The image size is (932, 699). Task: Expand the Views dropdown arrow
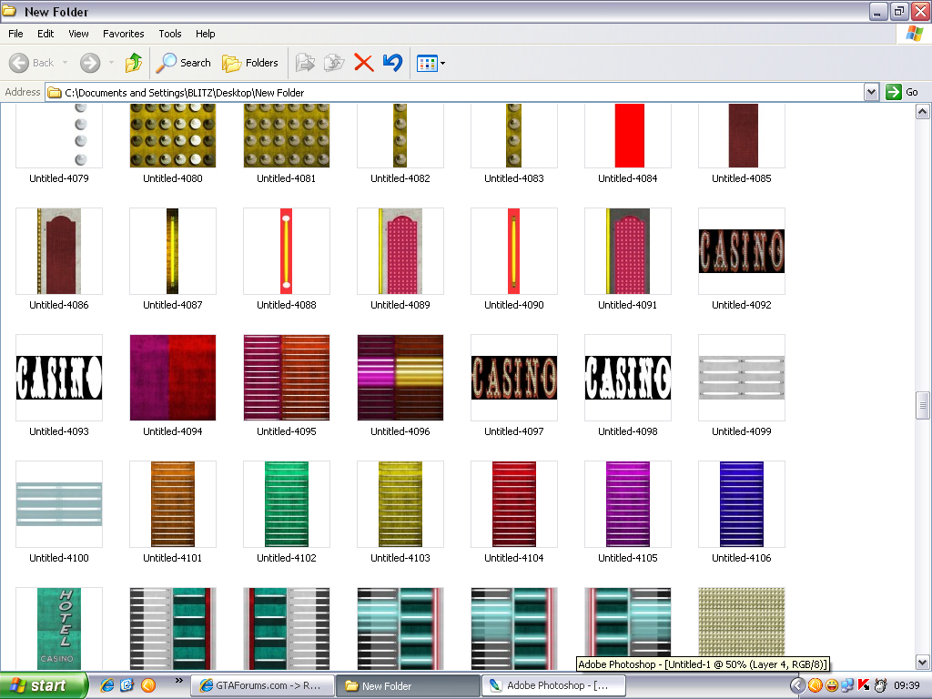coord(442,64)
